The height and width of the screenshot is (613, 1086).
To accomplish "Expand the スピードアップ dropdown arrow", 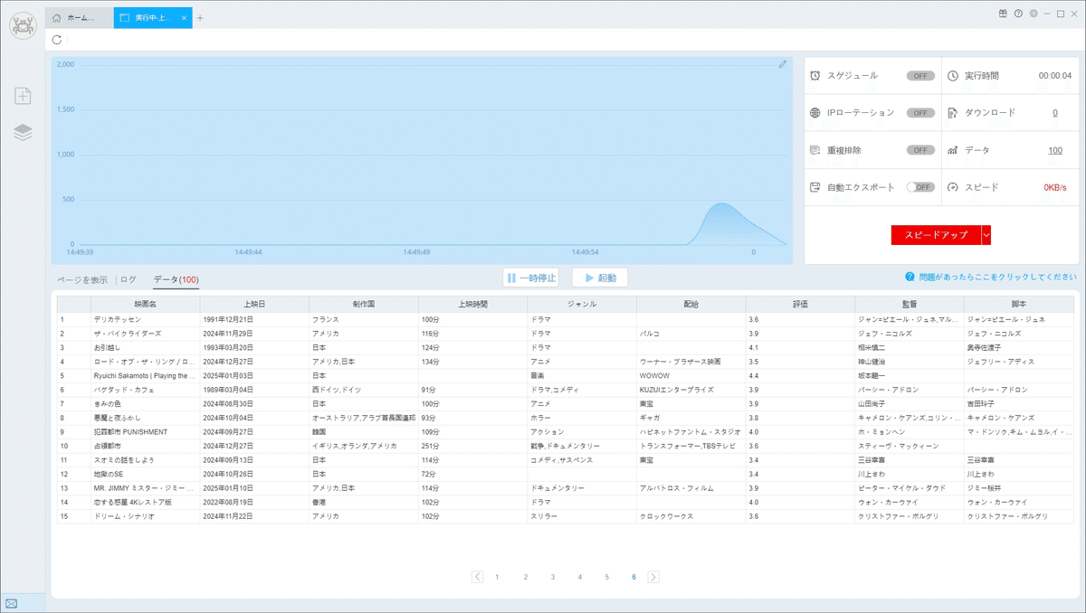I will pos(986,235).
